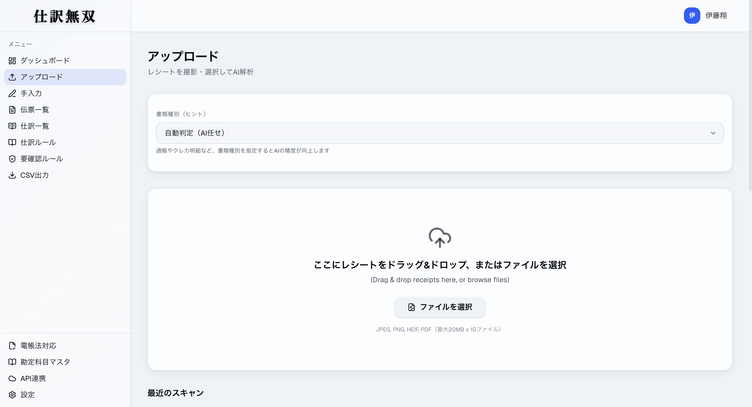Open CSV出力 page
Viewport: 752px width, 407px height.
pyautogui.click(x=65, y=175)
